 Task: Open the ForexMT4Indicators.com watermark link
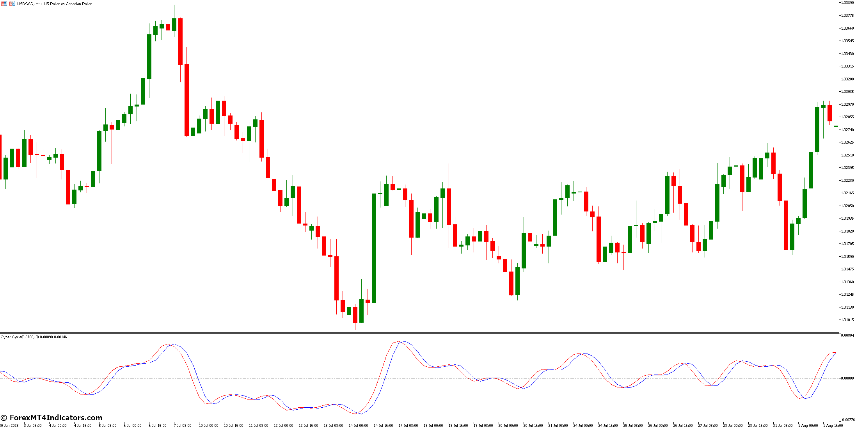[51, 417]
